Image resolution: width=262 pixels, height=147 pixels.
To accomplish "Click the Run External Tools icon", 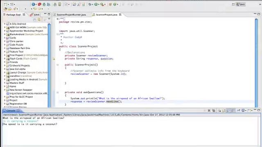I will point(102,4).
